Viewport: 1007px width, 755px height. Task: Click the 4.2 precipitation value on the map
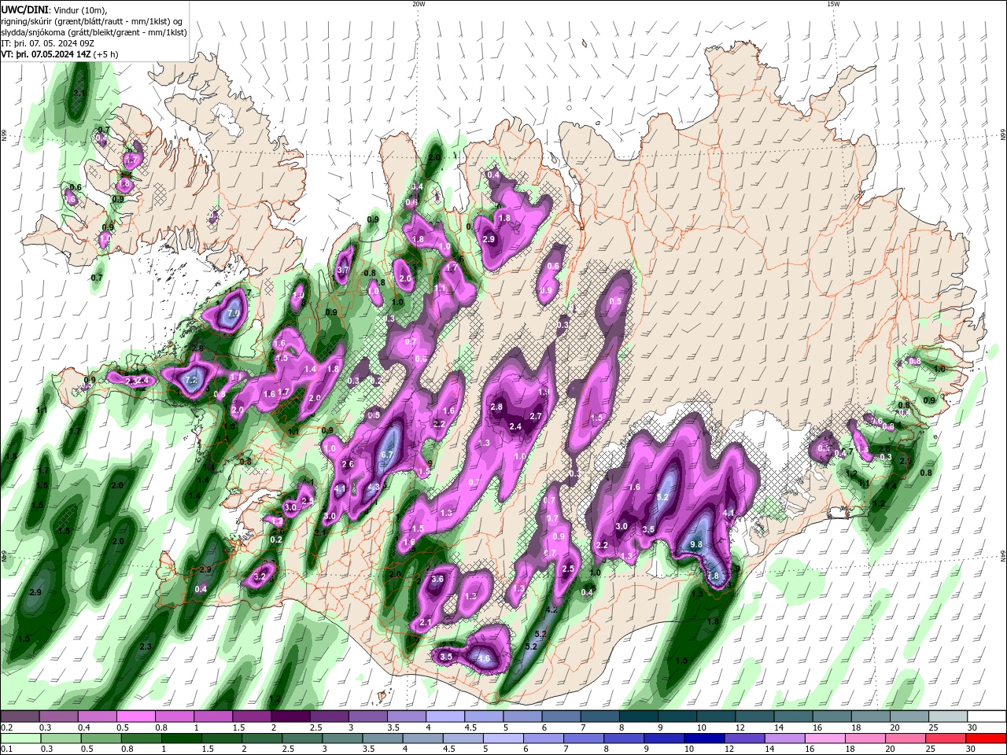pyautogui.click(x=551, y=610)
